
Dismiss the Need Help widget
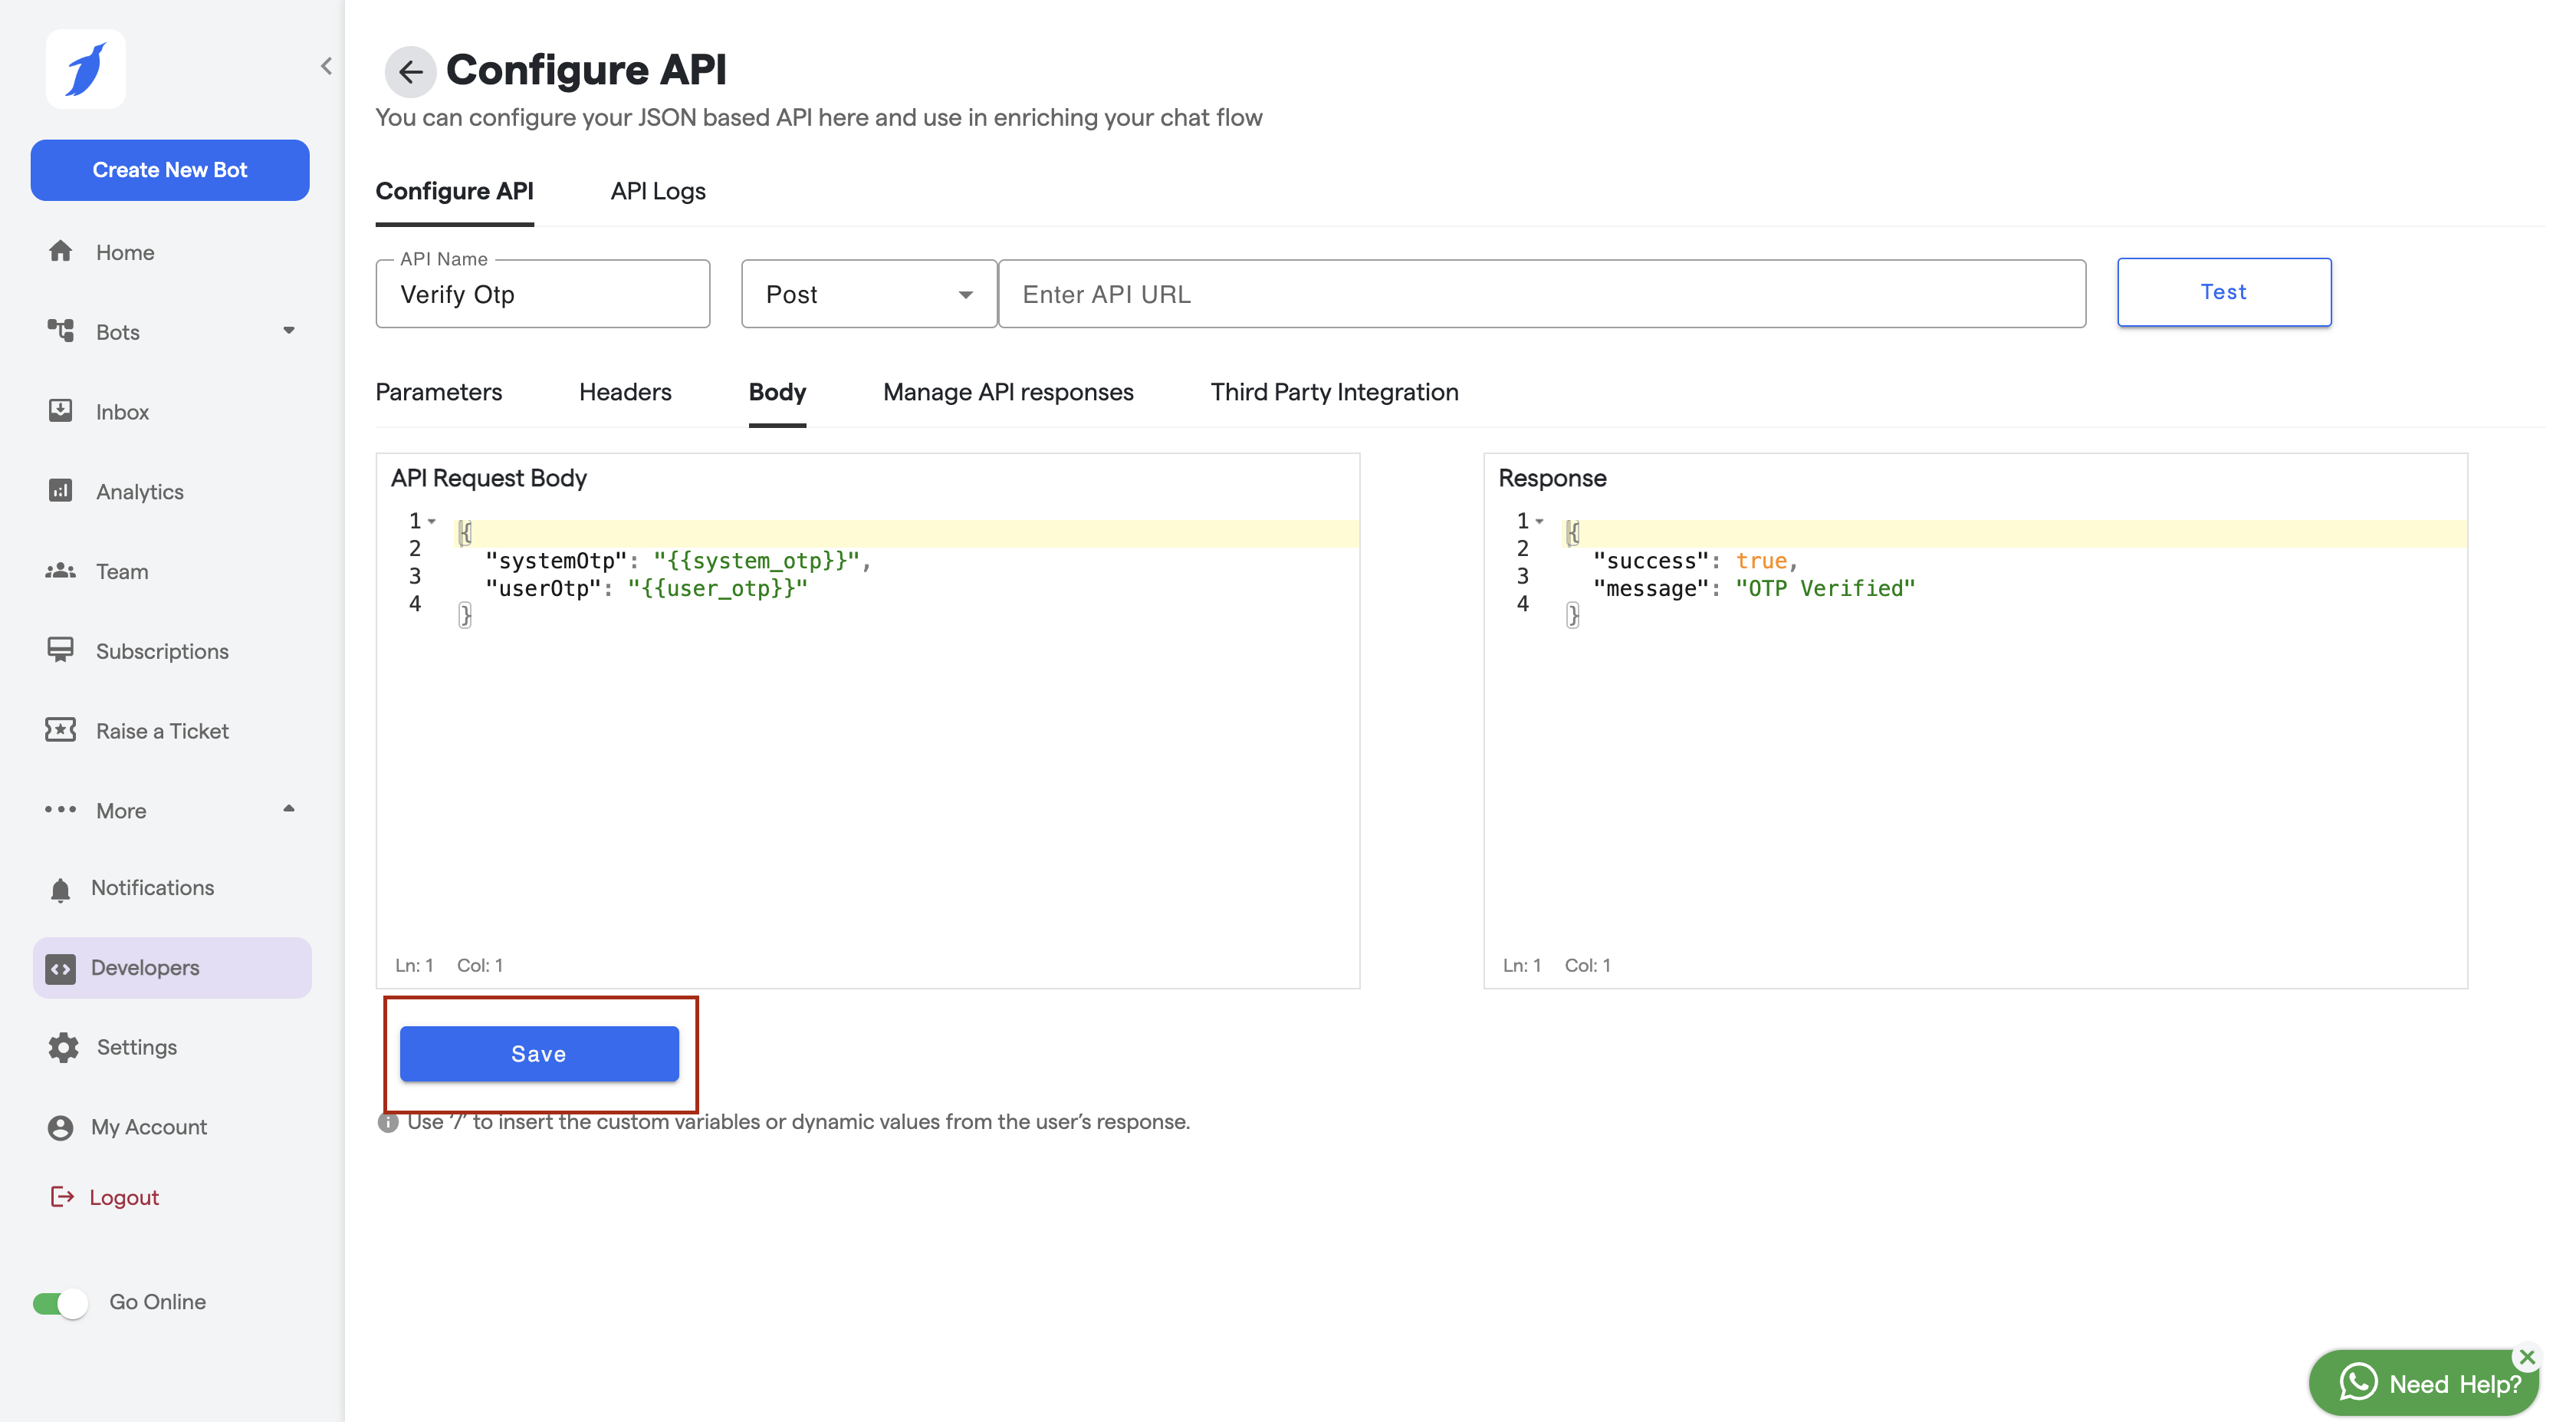(x=2527, y=1357)
